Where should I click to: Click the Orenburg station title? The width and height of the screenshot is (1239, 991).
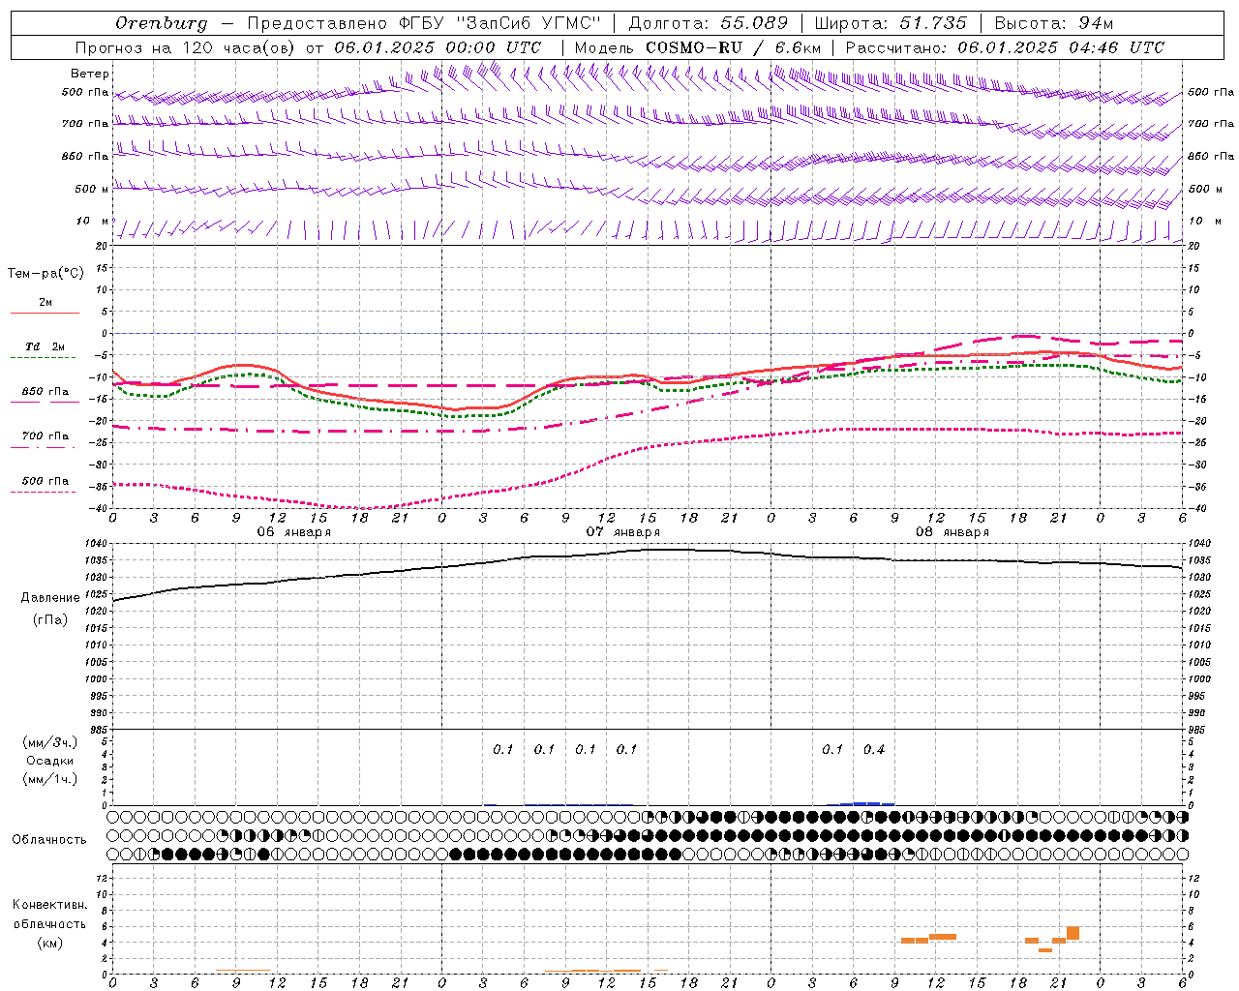[x=161, y=23]
